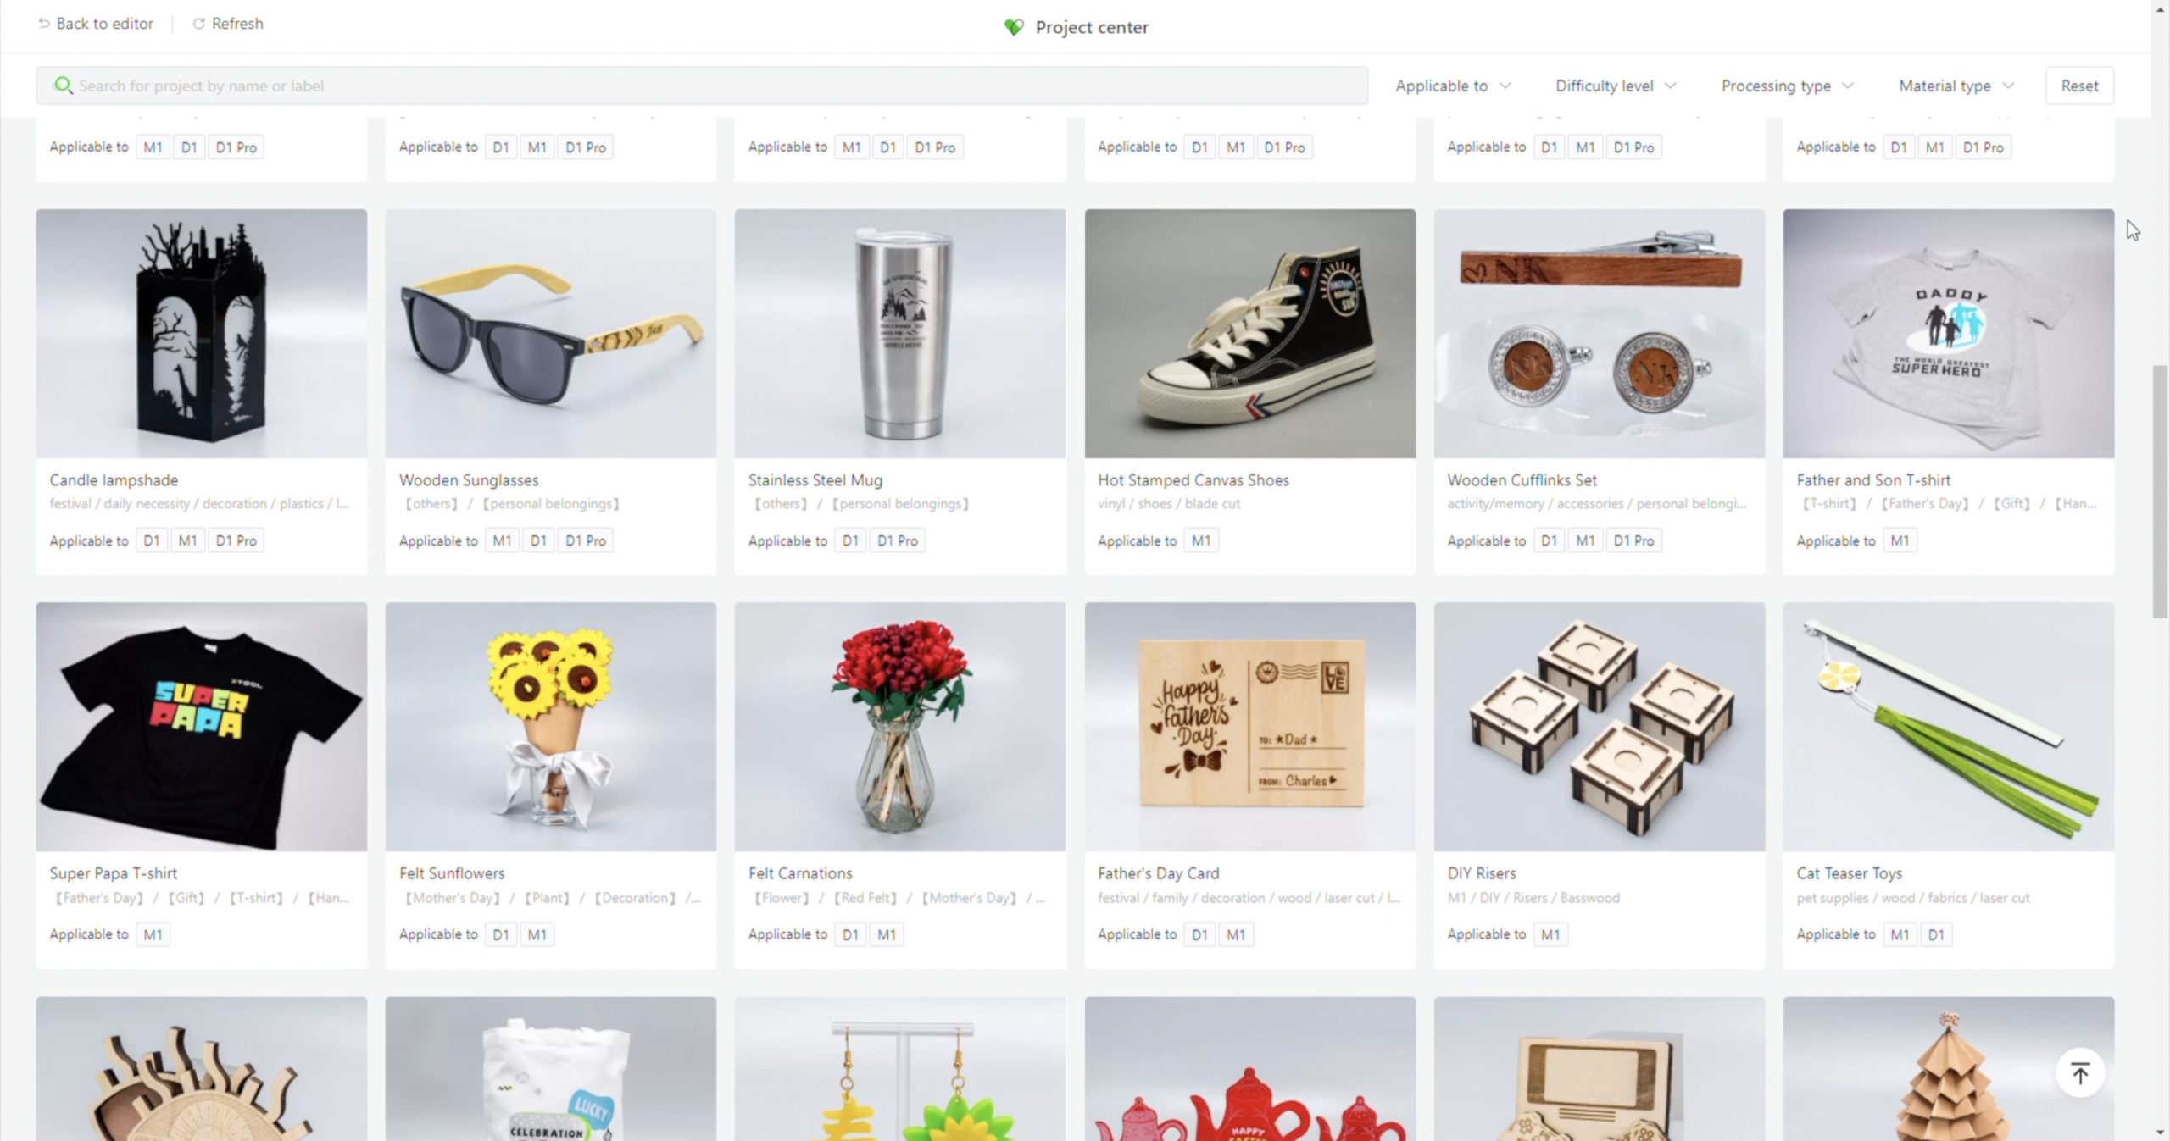Screen dimensions: 2170x1141
Task: Click the scroll-to-top arrow button
Action: point(2079,1073)
